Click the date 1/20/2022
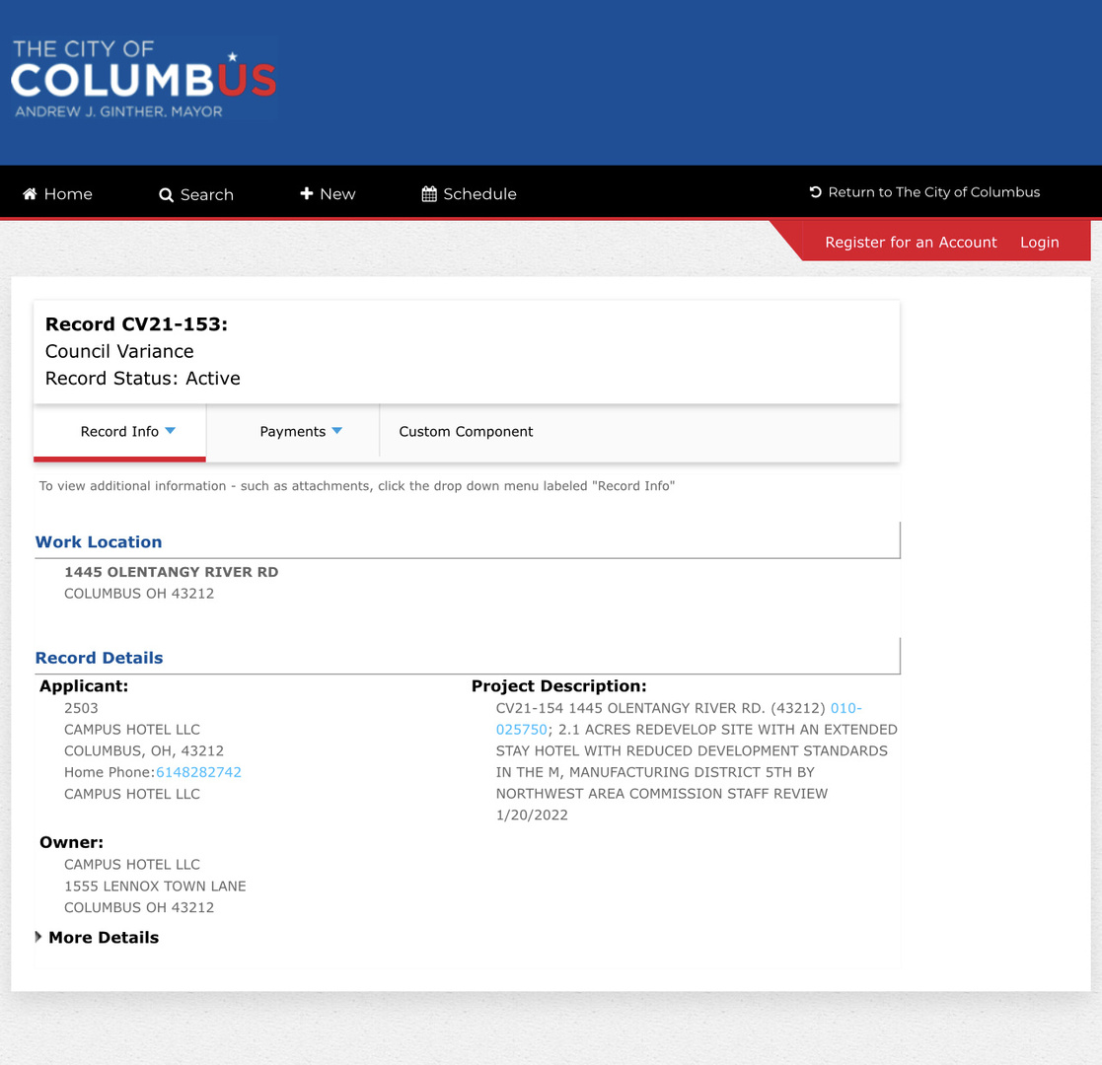The image size is (1102, 1065). pos(532,815)
